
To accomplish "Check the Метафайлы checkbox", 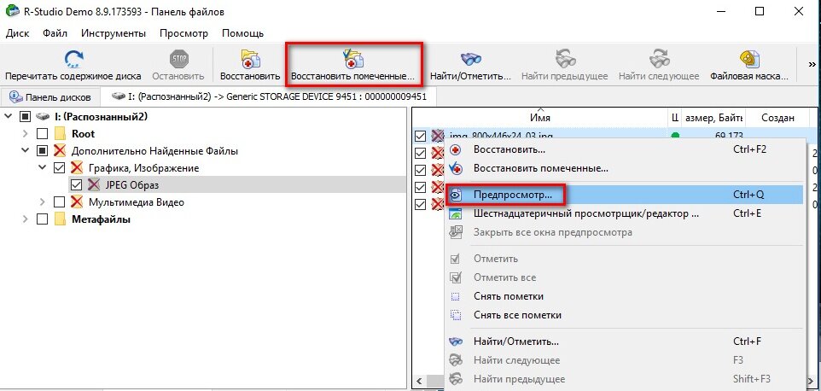I will point(43,219).
